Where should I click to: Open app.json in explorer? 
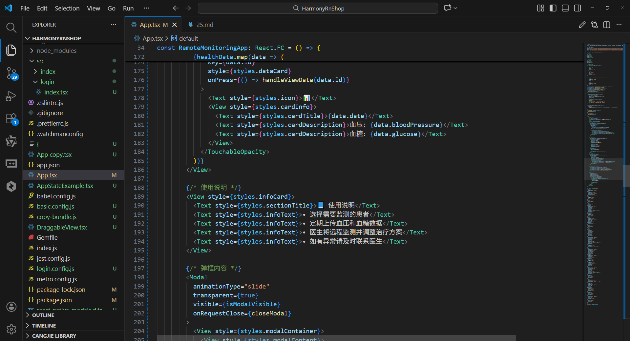pos(74,165)
